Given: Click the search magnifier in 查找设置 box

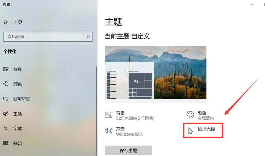Looking at the screenshot, I should point(88,37).
